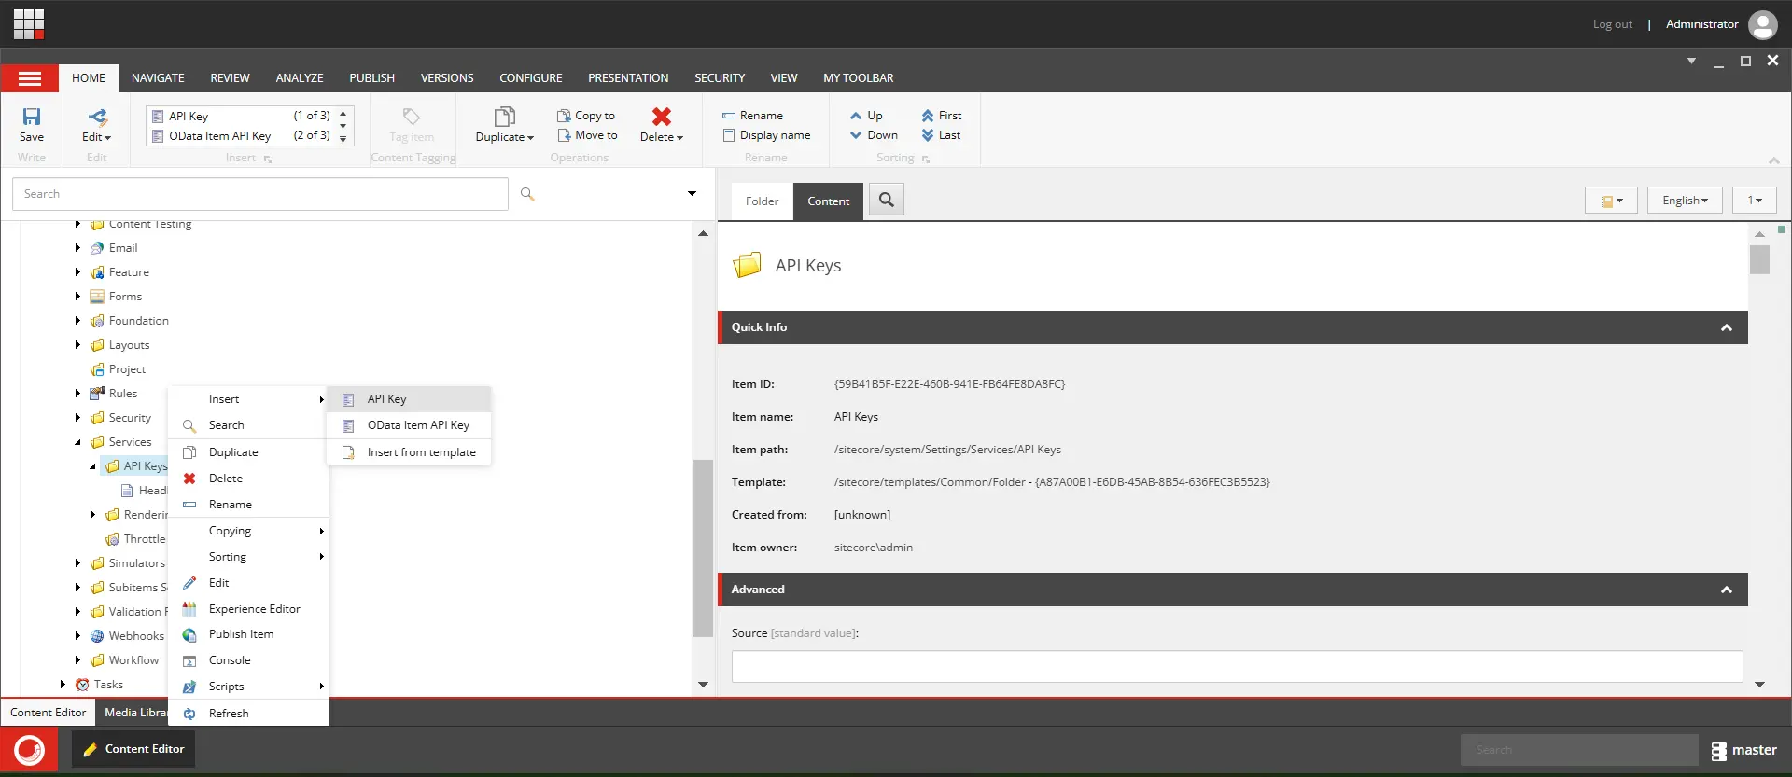Screen dimensions: 1792x777
Task: Move item Down in sorting
Action: [874, 135]
